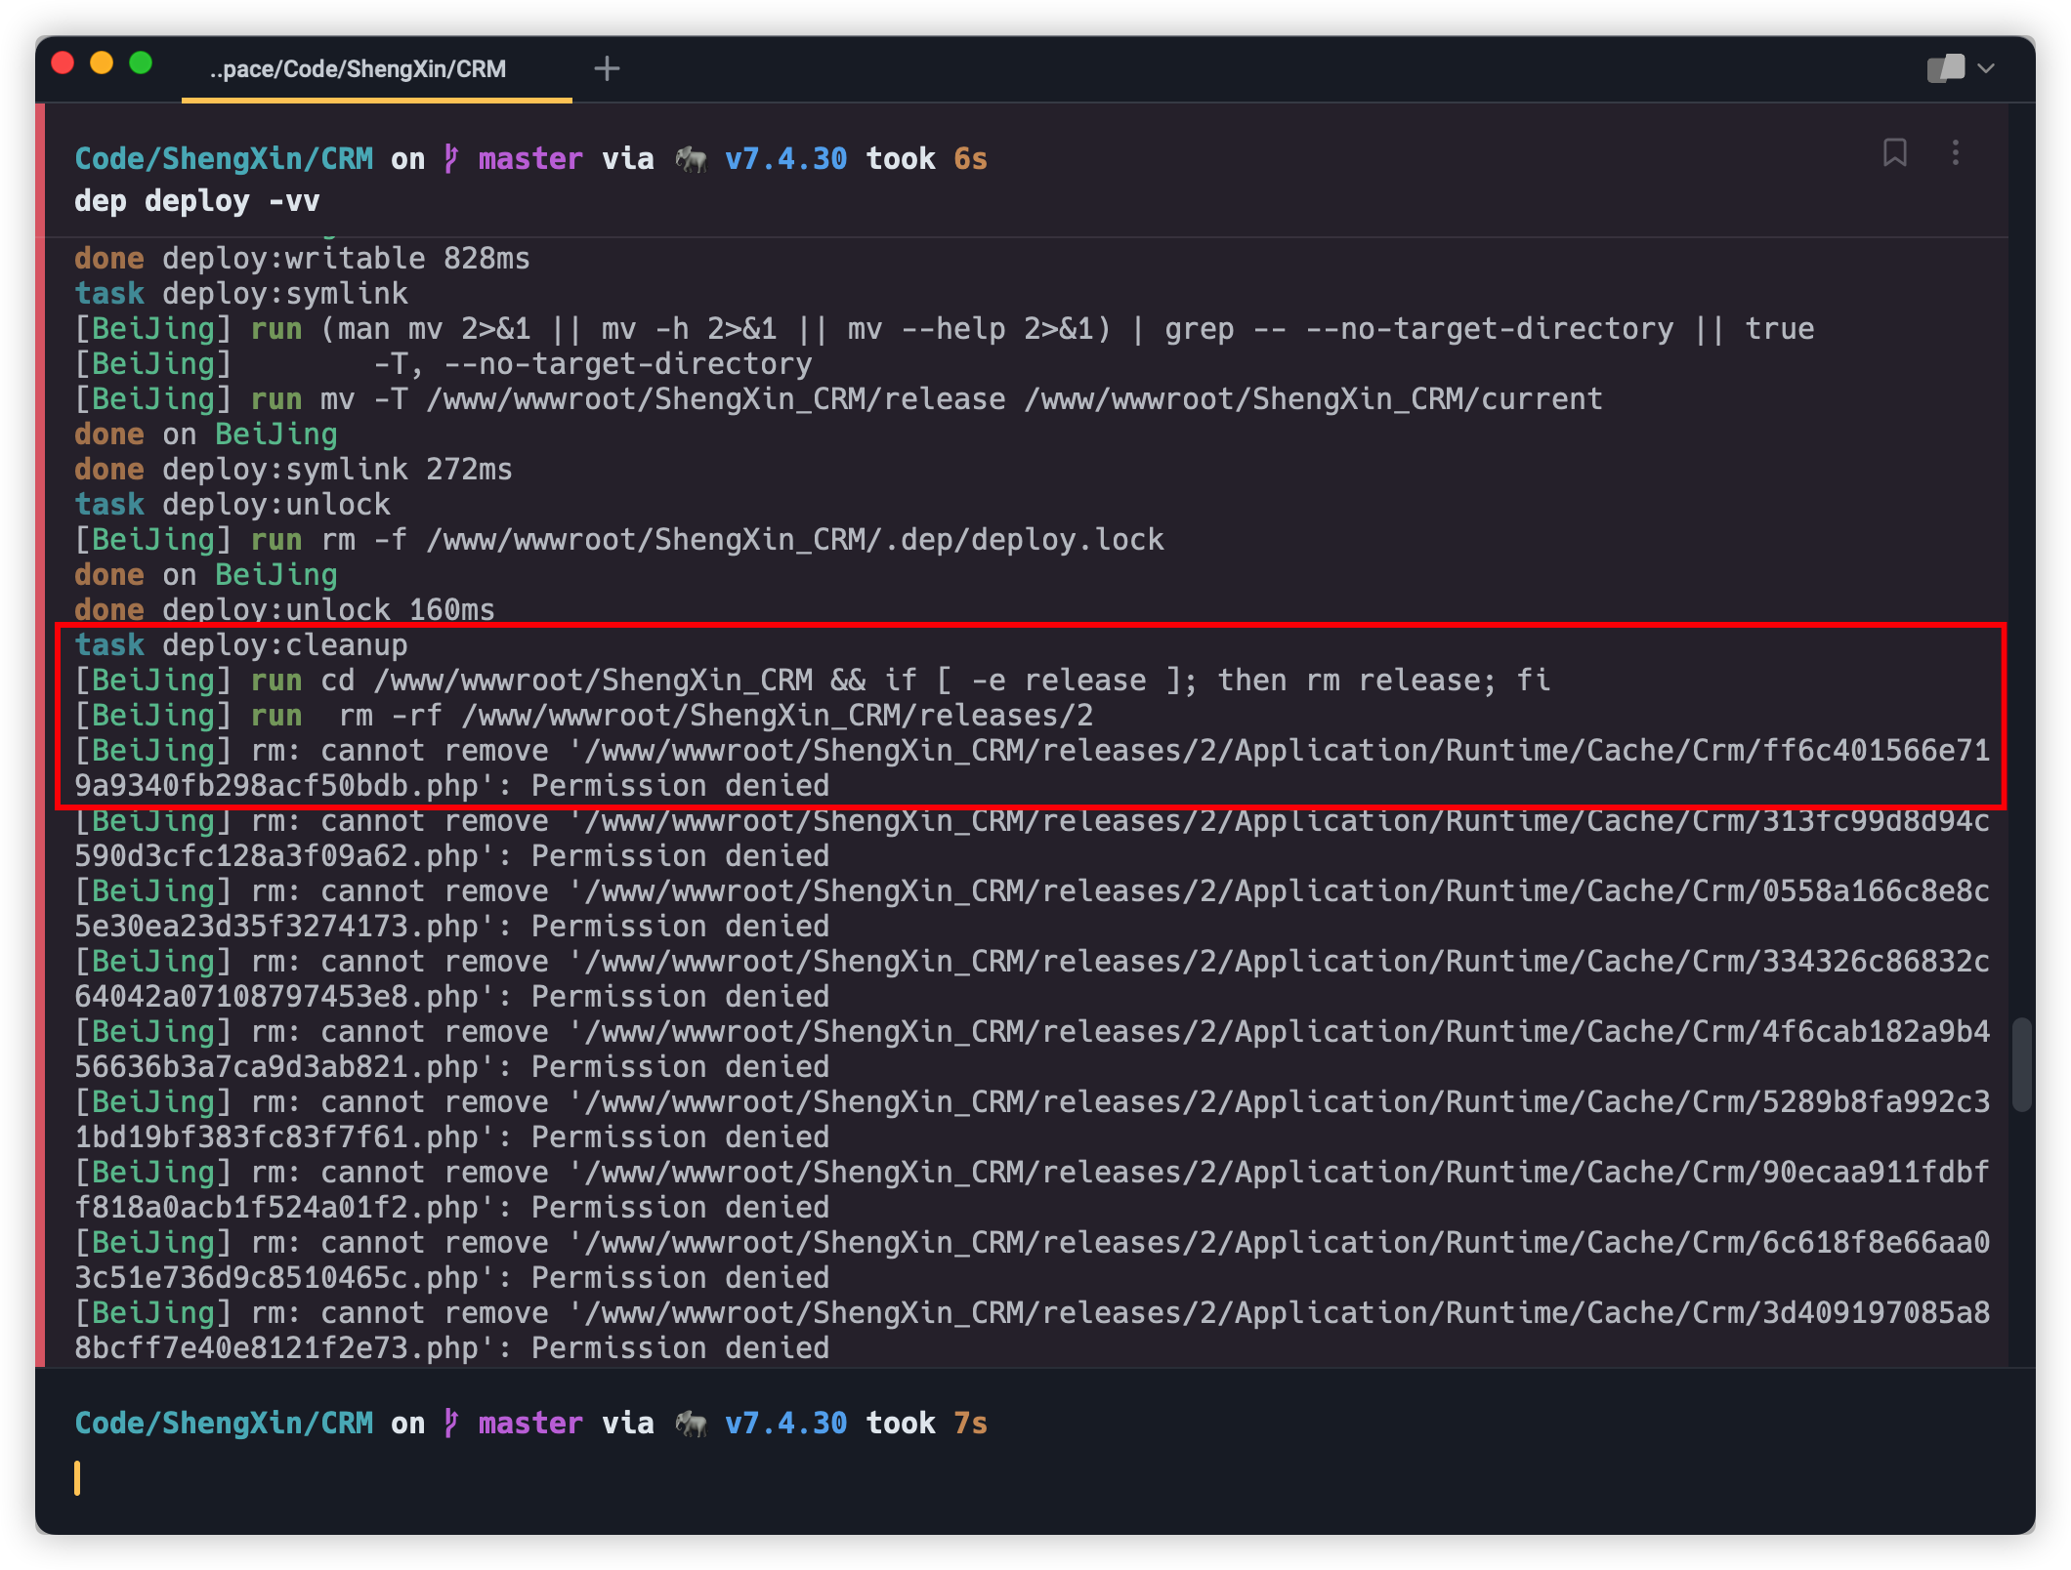Click the 'task deploy:cleanup' line
2071x1570 pixels.
click(241, 645)
